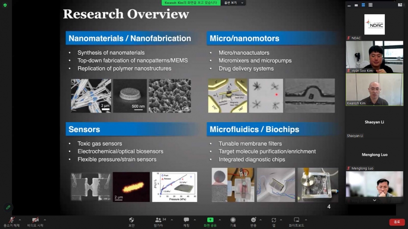
Task: Expand the caret beside Whiteboard
Action: (306, 220)
